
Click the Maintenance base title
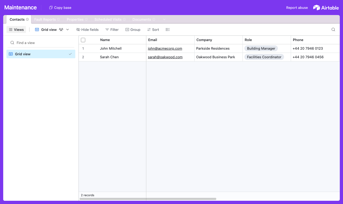pyautogui.click(x=21, y=8)
